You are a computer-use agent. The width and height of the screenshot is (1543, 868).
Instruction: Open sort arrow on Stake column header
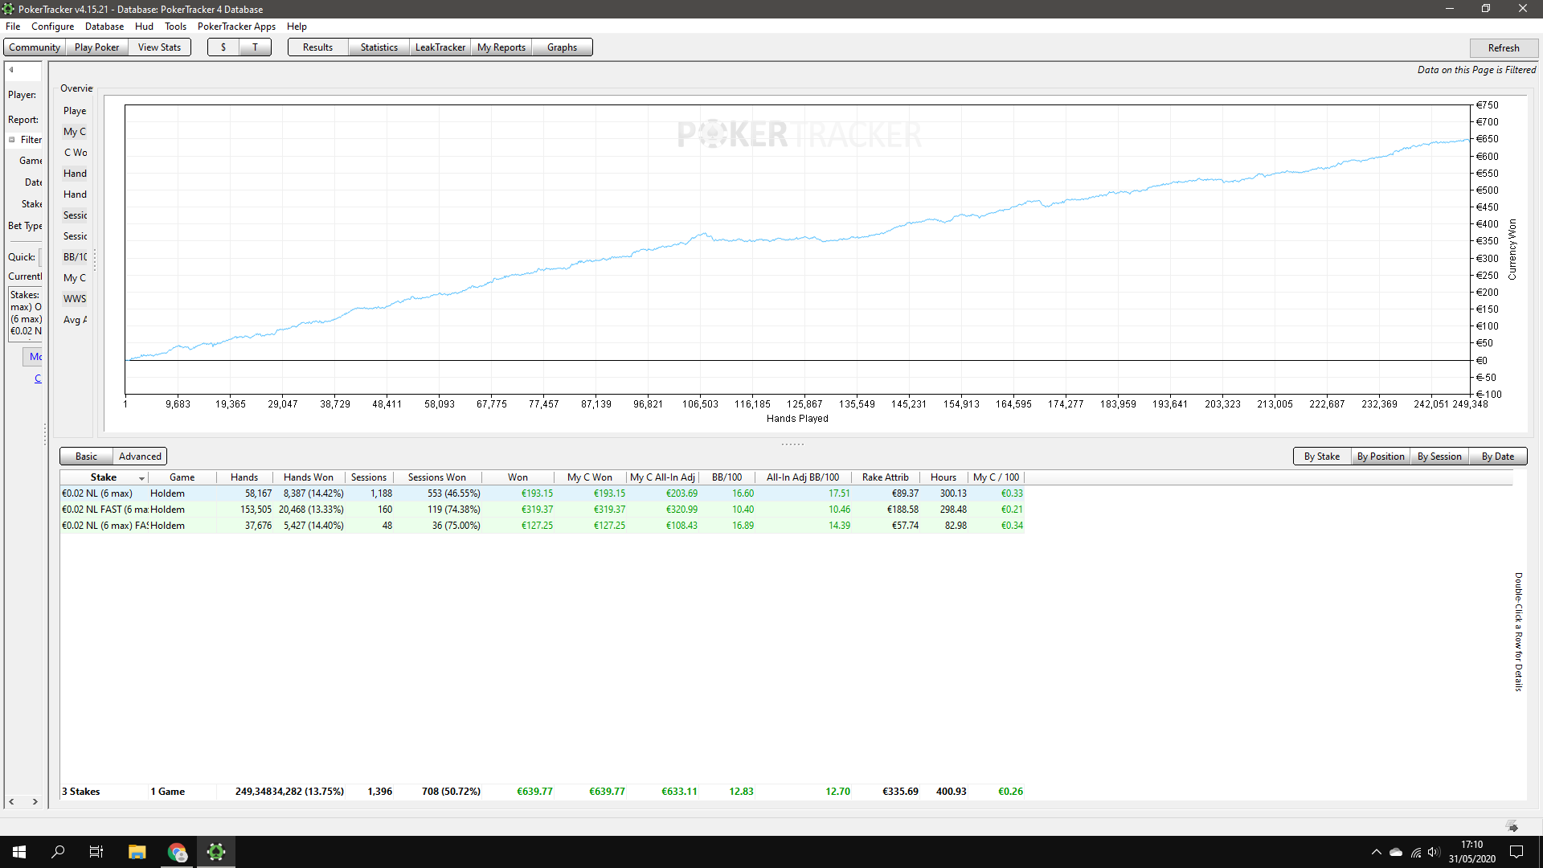[141, 478]
